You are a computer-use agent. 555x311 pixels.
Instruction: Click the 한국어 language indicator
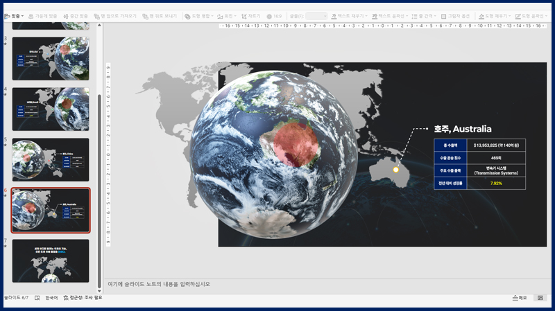[51, 298]
